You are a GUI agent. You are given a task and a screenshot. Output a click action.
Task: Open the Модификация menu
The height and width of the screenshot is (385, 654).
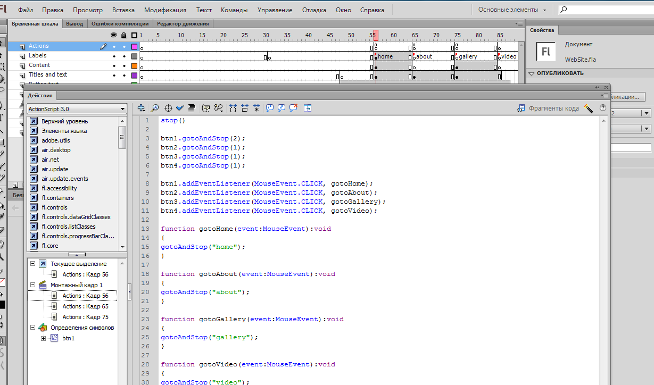tap(165, 10)
